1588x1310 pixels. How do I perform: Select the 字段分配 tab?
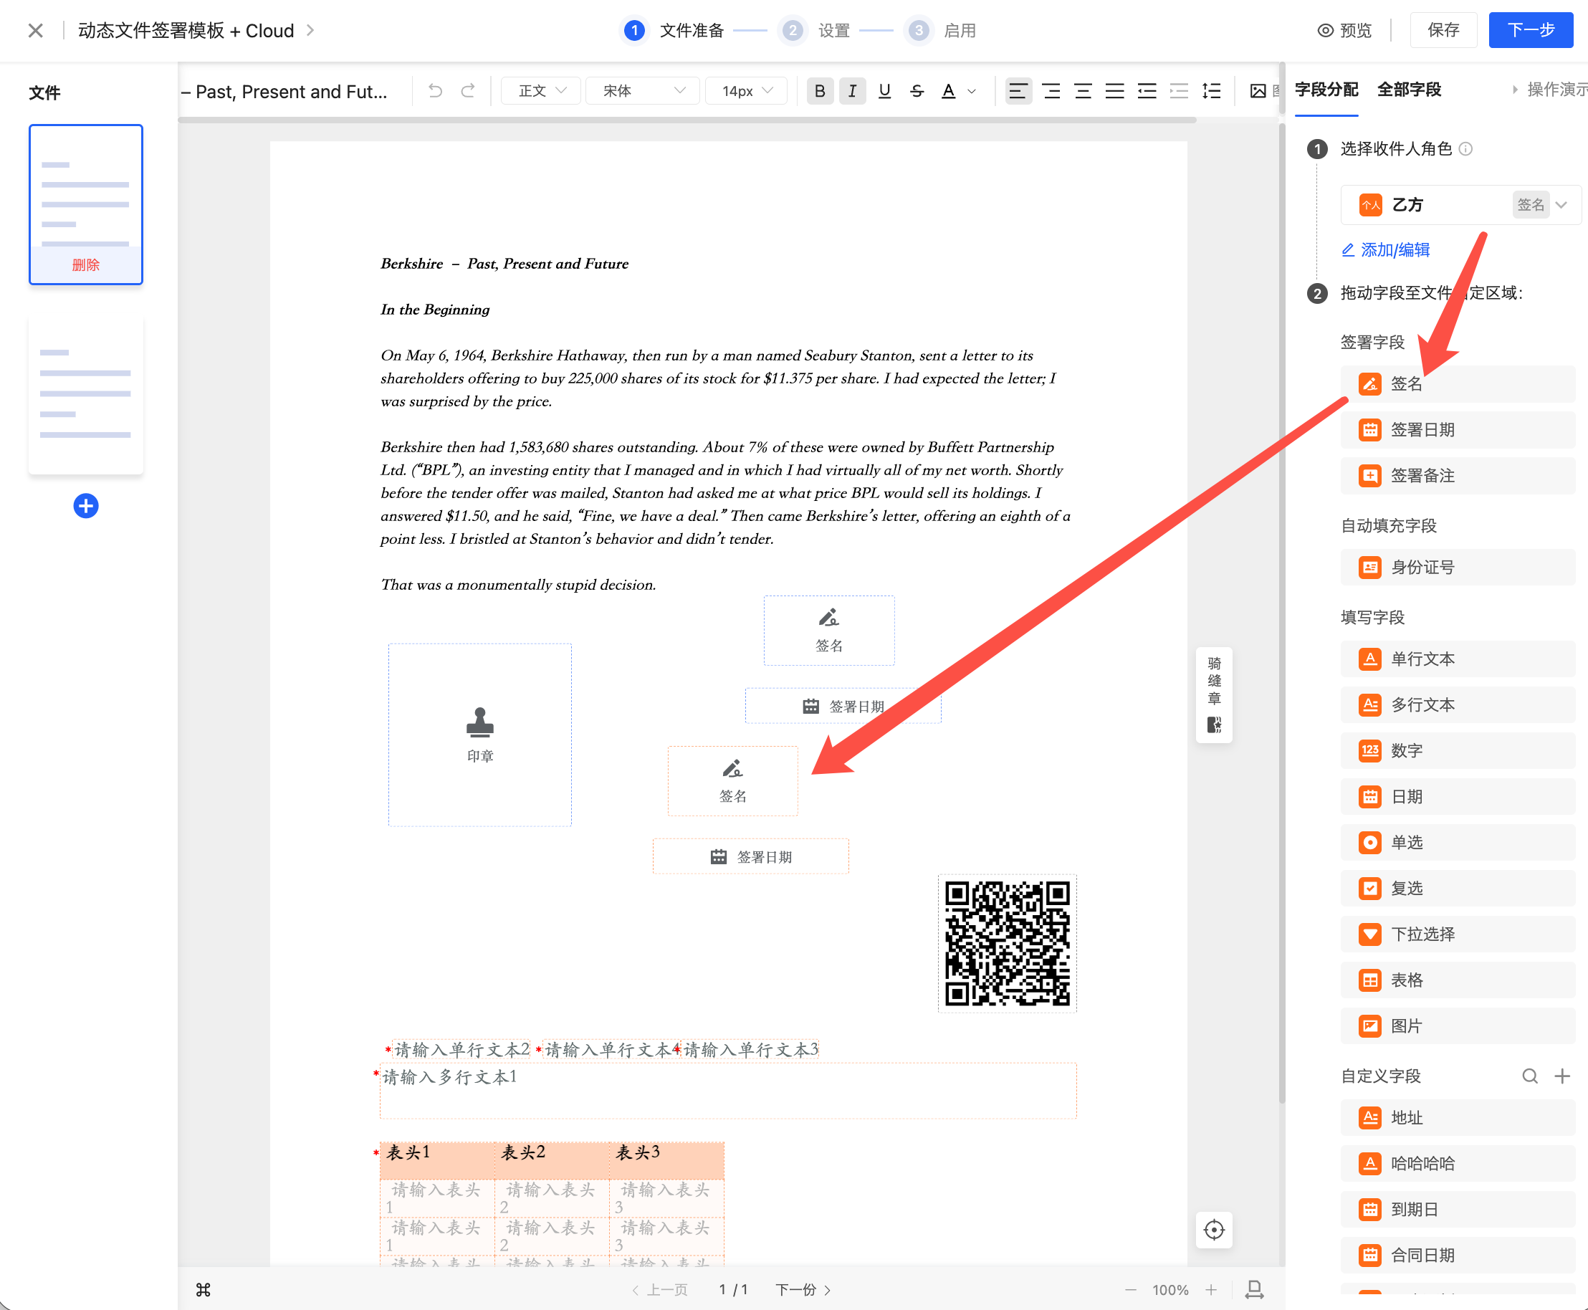(x=1326, y=89)
